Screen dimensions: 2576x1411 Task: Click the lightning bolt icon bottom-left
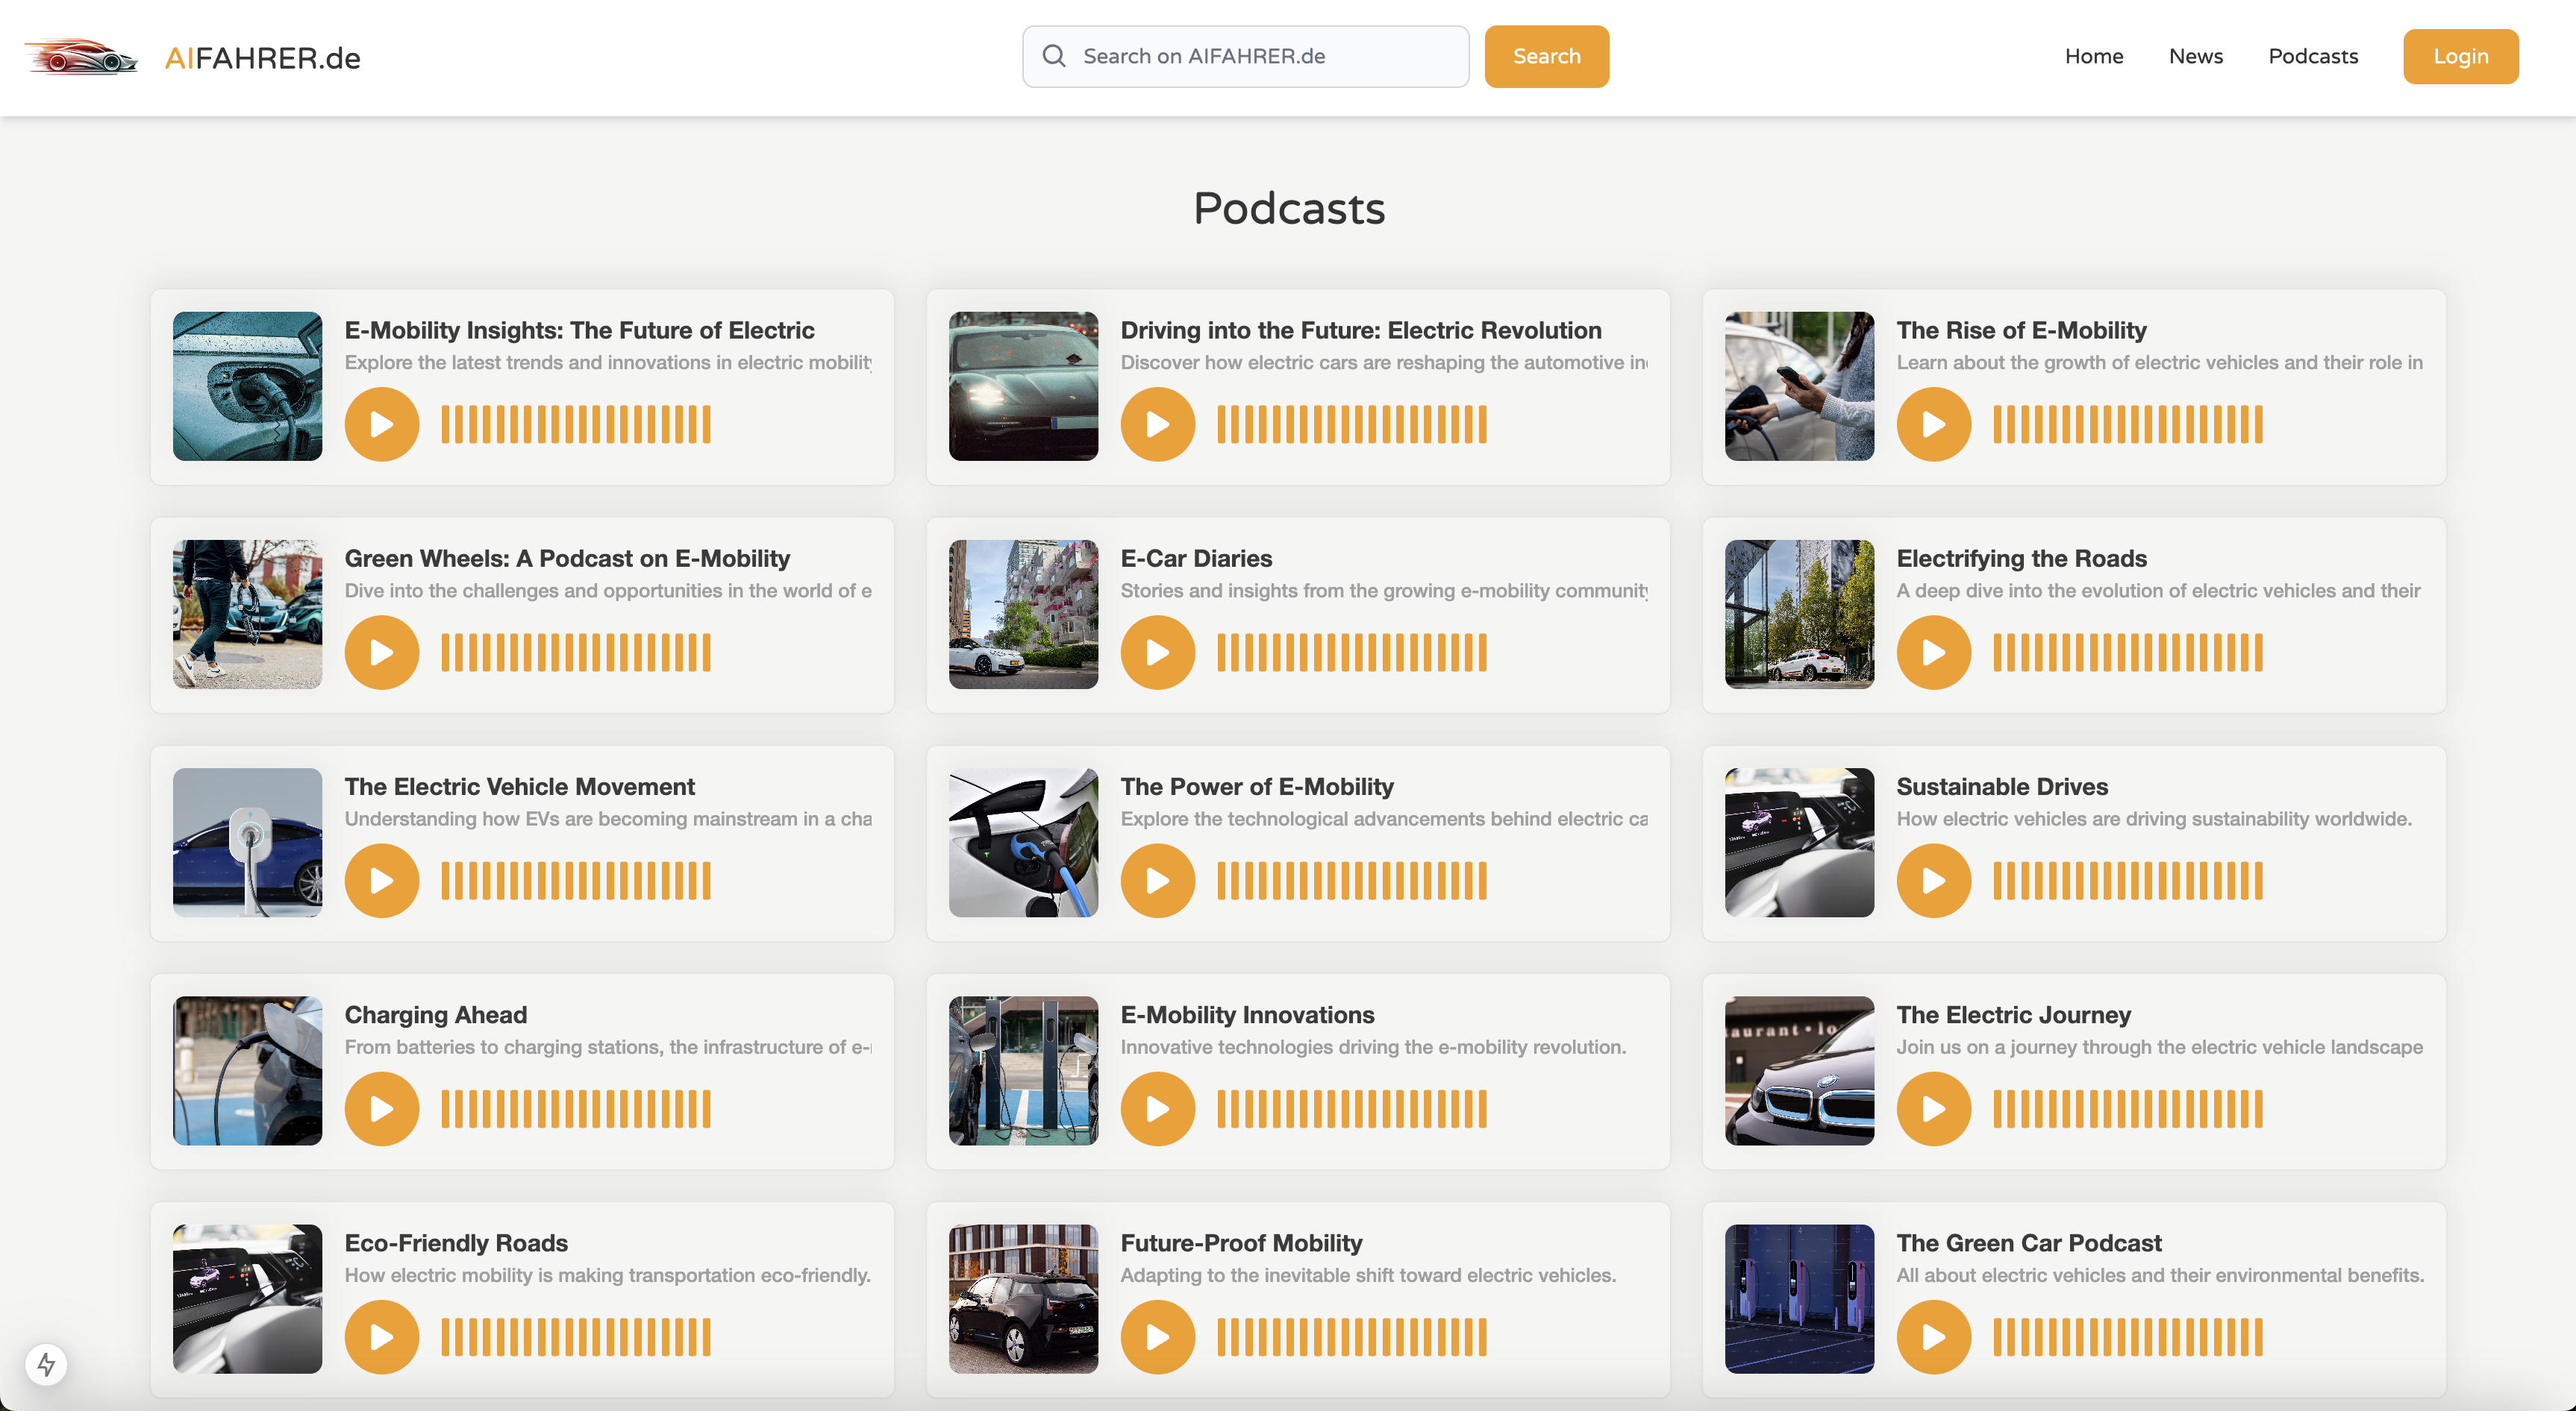[46, 1364]
